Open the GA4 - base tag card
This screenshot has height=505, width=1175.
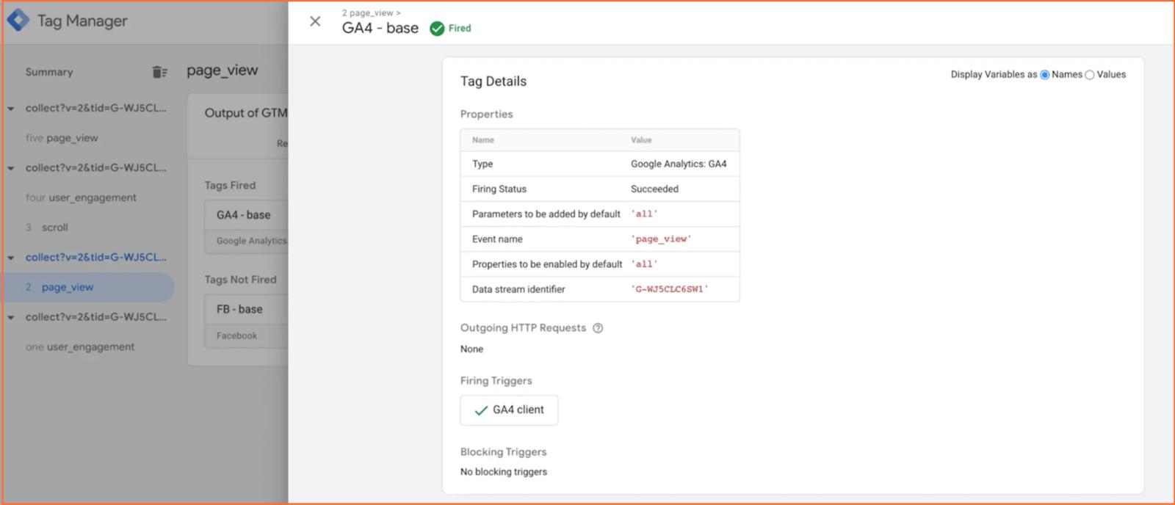pyautogui.click(x=247, y=228)
